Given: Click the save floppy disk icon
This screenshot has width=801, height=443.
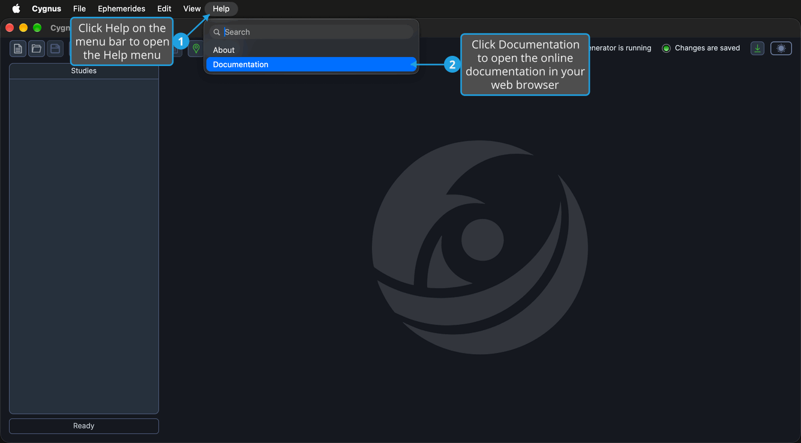Looking at the screenshot, I should point(55,49).
